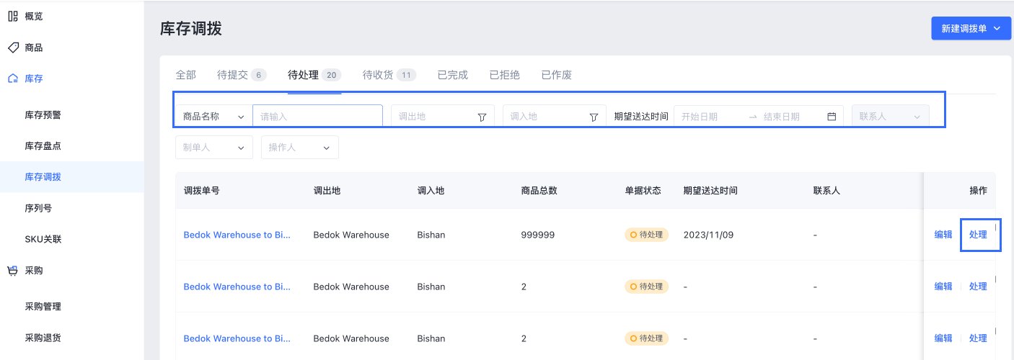1014x360 pixels.
Task: Switch to the 已完成 tab
Action: 453,75
